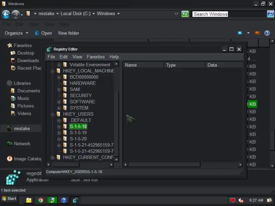The height and width of the screenshot is (206, 275).
Task: Expand the SYSTEM registry key
Action: click(x=59, y=108)
